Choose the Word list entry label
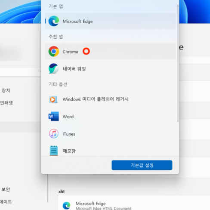This screenshot has width=210, height=210. [x=68, y=117]
